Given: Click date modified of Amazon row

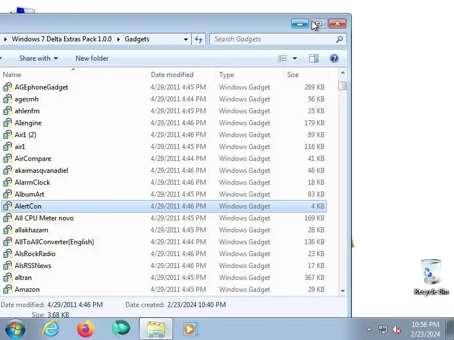Looking at the screenshot, I should point(178,290).
